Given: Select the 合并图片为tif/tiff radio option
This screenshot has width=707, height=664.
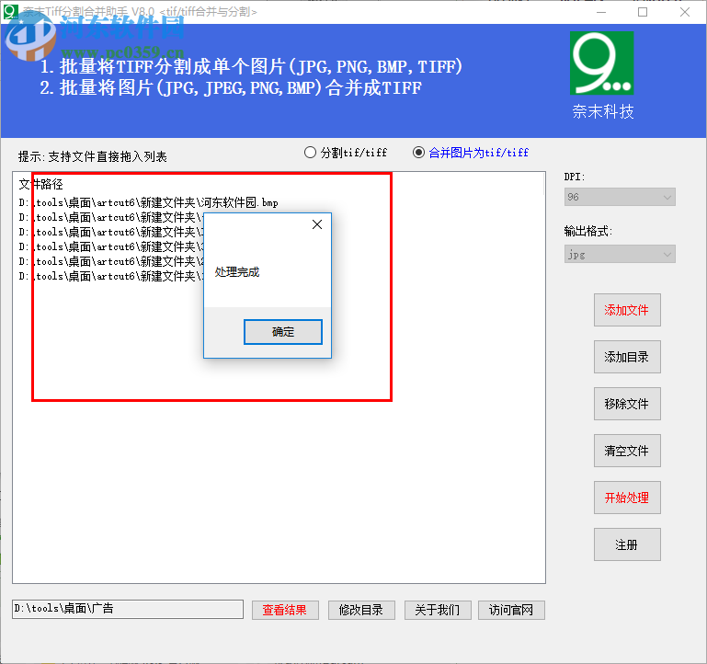Looking at the screenshot, I should click(x=471, y=153).
